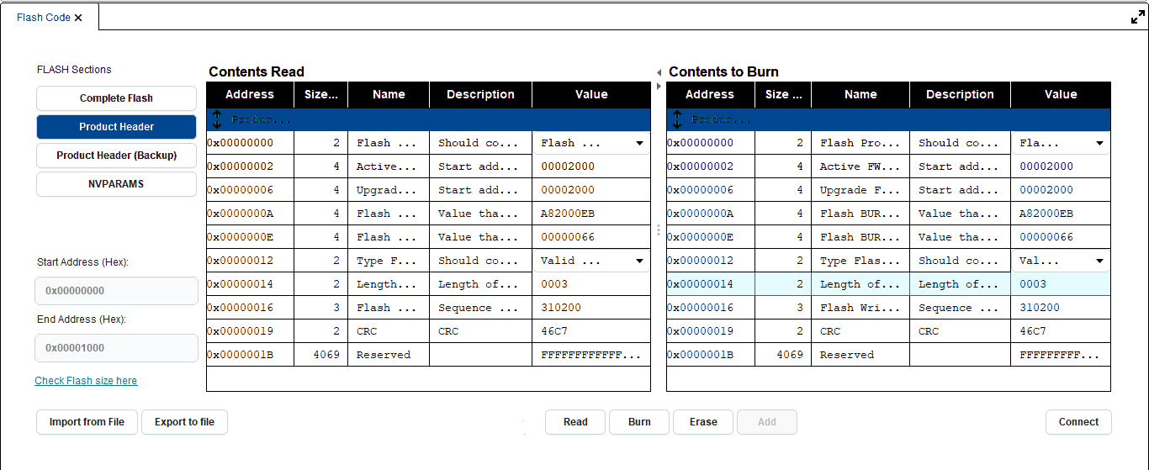Click value 0003 in Contents to Burn

click(1061, 284)
